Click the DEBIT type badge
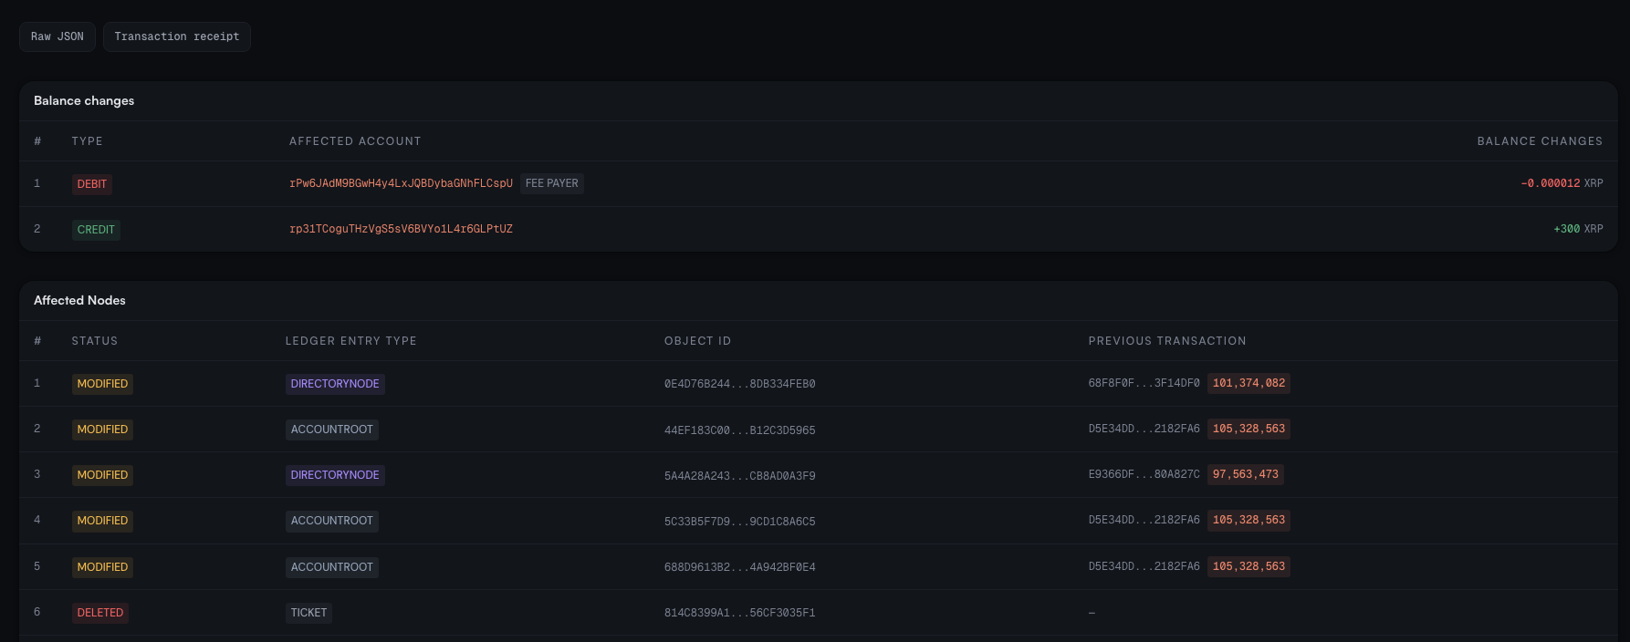This screenshot has height=642, width=1630. pyautogui.click(x=92, y=184)
